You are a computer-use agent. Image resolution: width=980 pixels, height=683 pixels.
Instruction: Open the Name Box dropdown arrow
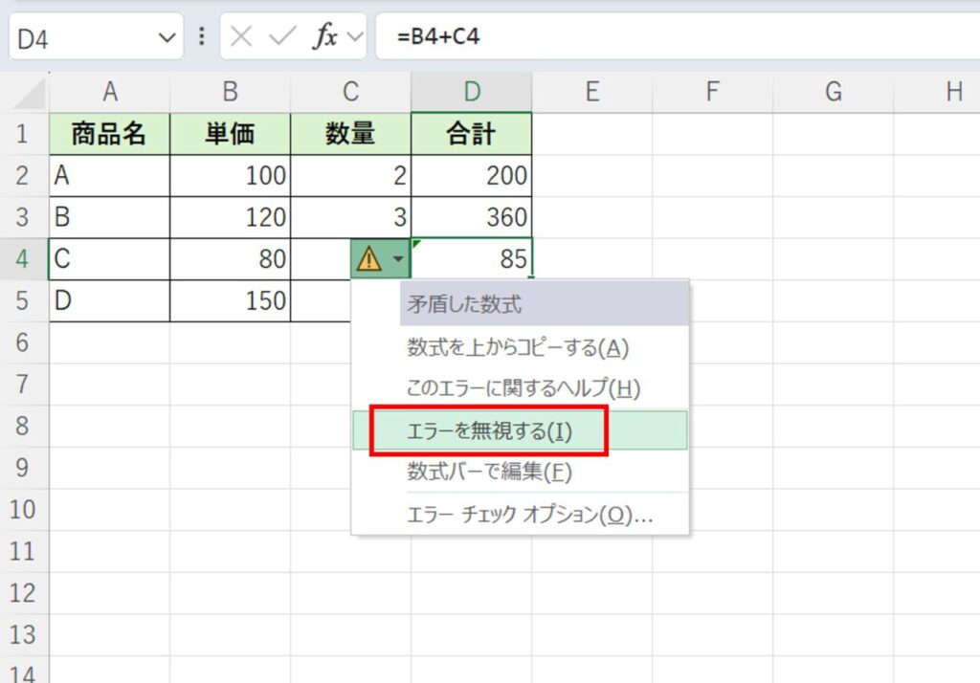point(167,37)
